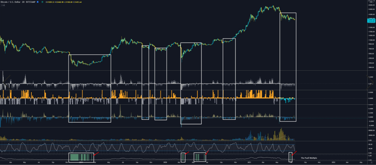376x165 pixels.
Task: Click the 14500.00 price axis label
Action: coord(371,36)
